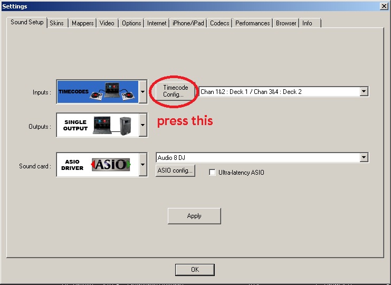Viewport: 391px width, 285px height.
Task: Expand the Outputs mode dropdown arrow
Action: click(x=143, y=126)
